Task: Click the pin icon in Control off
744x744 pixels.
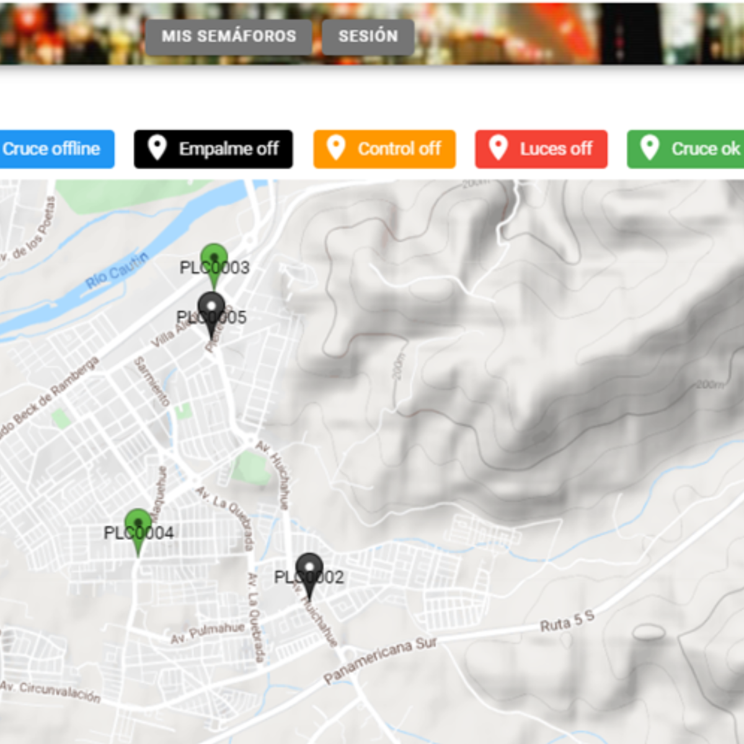Action: coord(336,149)
